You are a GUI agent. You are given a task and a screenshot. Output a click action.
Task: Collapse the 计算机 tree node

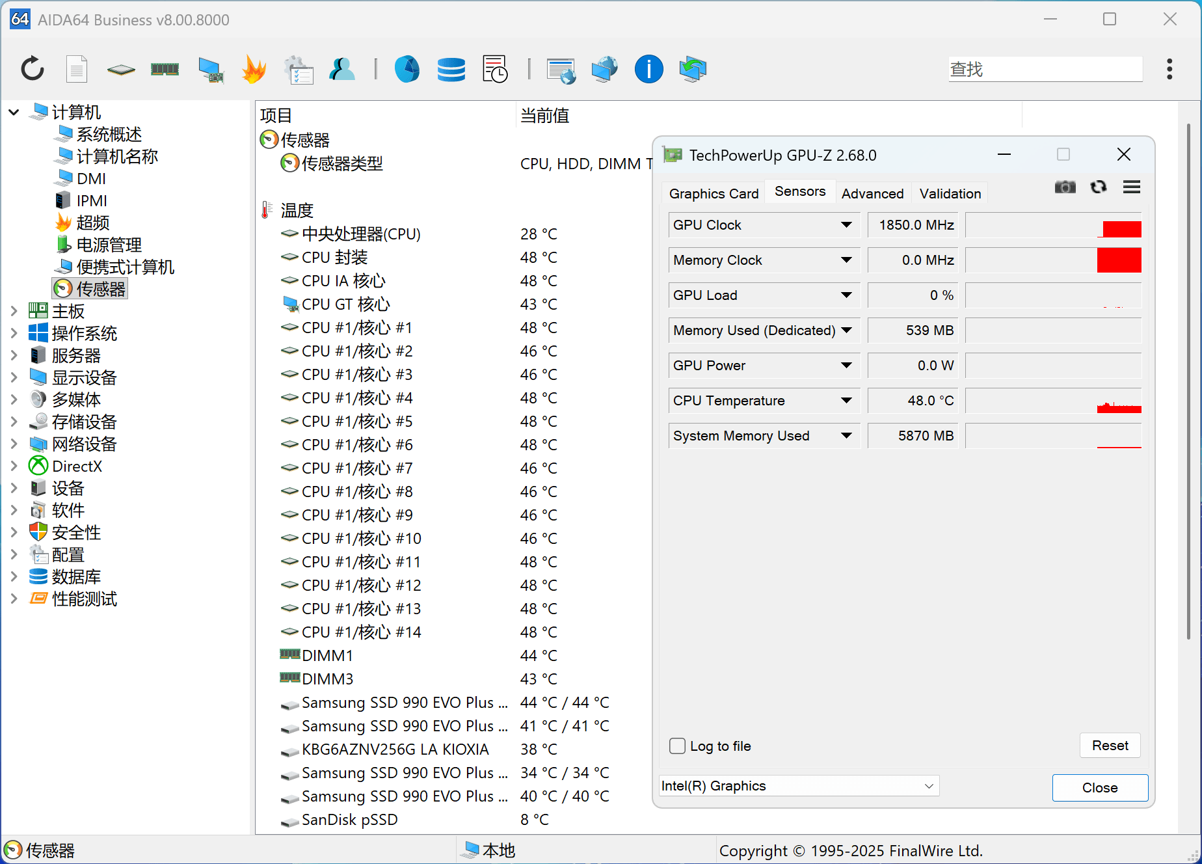pos(14,113)
